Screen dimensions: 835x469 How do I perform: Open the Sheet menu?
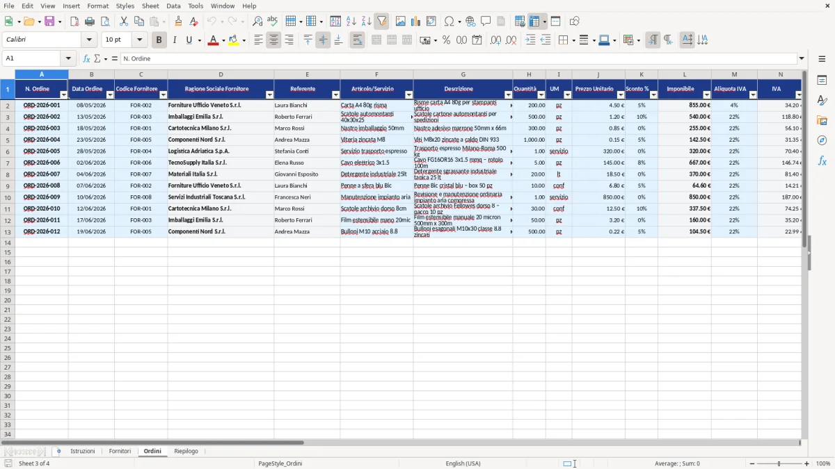pyautogui.click(x=150, y=6)
